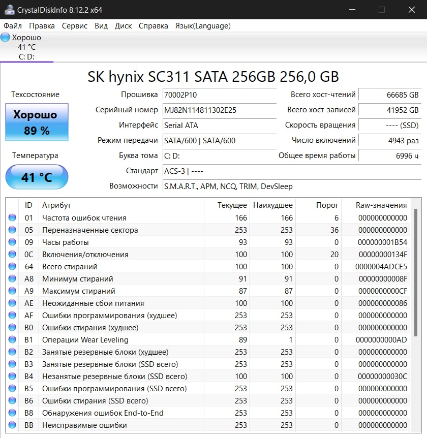Select the Часы работы attribute name
Screen dimensions: 427x438
(x=66, y=242)
